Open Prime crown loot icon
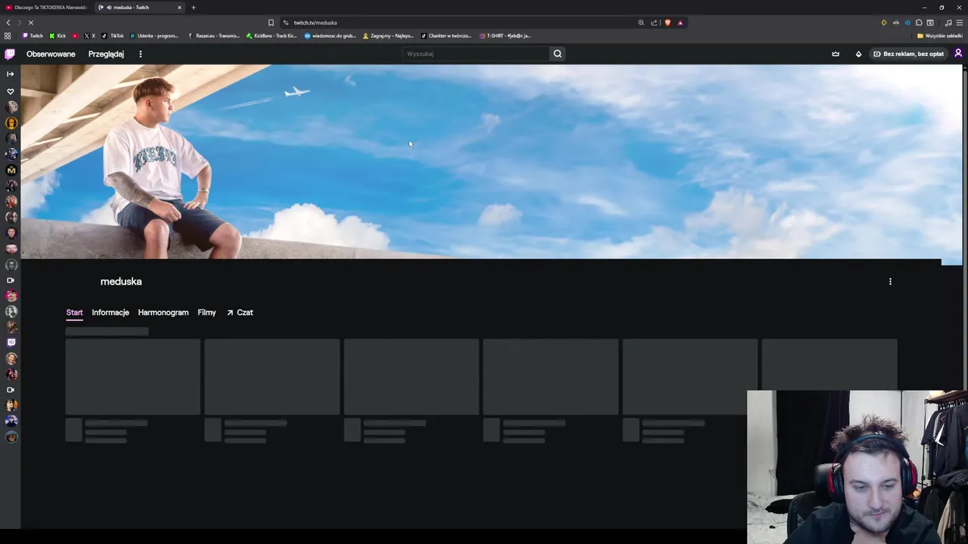Screen dimensions: 968x544 [836, 54]
